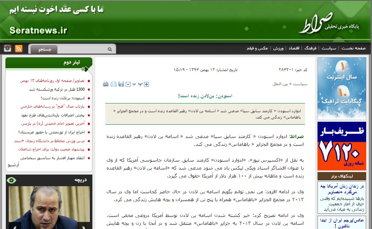Click the magnifier icon in search box
The height and width of the screenshot is (229, 372).
coord(110,49)
